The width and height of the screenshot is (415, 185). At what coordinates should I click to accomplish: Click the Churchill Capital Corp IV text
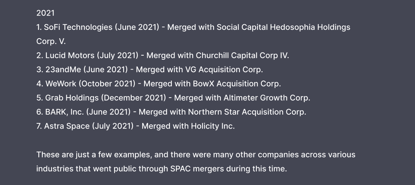(x=242, y=55)
